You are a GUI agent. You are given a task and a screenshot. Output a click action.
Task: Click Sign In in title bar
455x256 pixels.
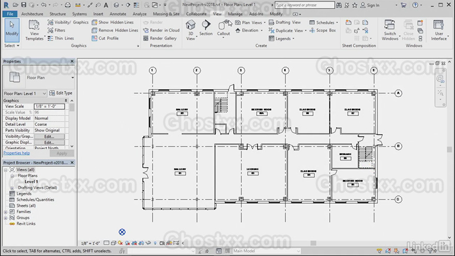tap(370, 5)
